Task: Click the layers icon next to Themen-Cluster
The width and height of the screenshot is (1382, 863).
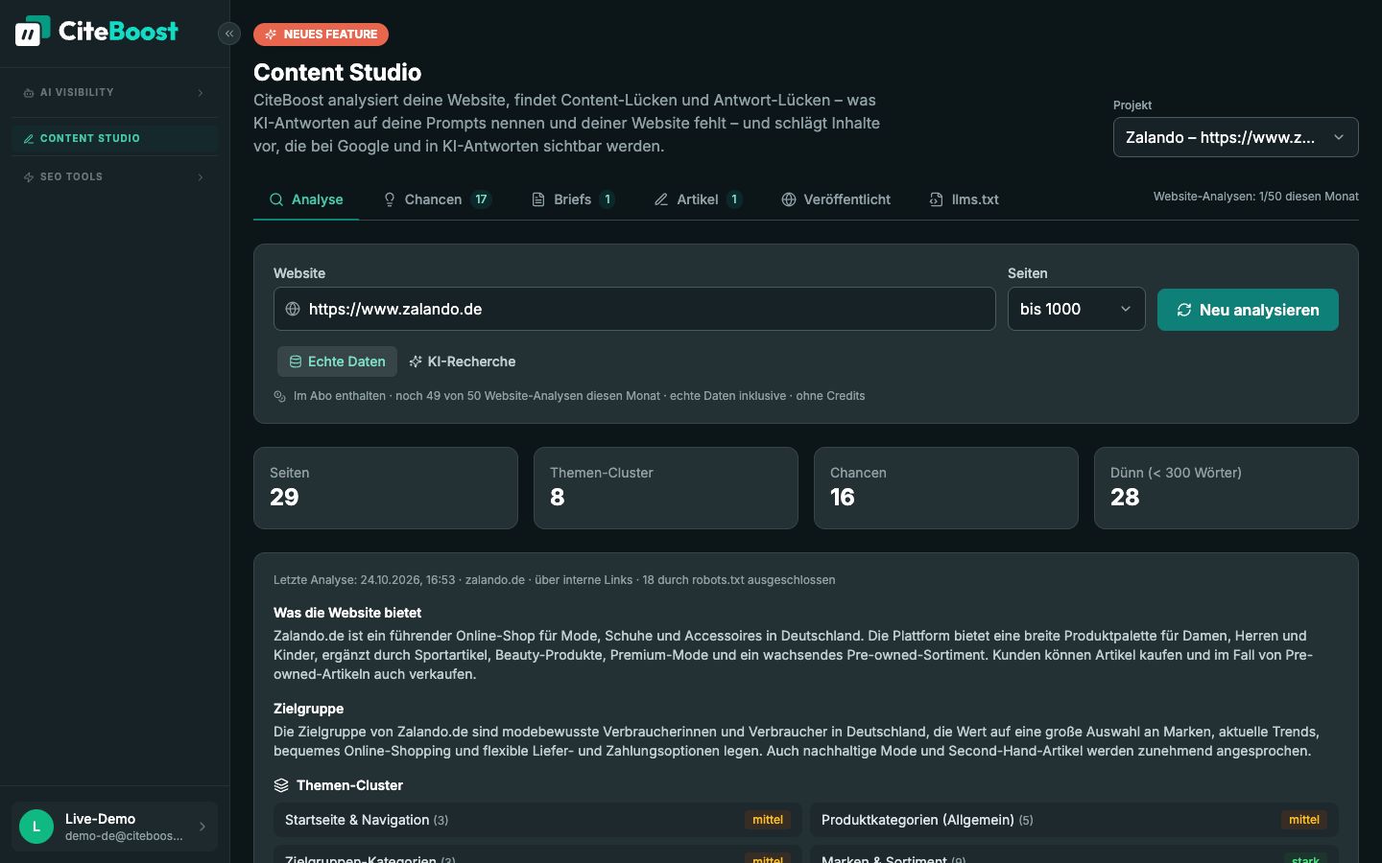Action: tap(281, 785)
